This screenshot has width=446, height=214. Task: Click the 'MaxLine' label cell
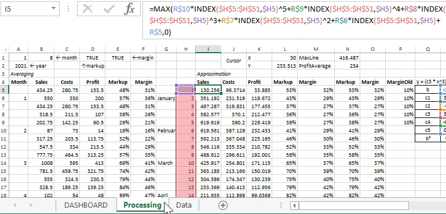coord(316,58)
